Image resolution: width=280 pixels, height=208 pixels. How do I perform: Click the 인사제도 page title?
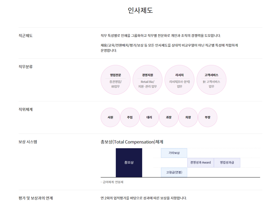140,10
